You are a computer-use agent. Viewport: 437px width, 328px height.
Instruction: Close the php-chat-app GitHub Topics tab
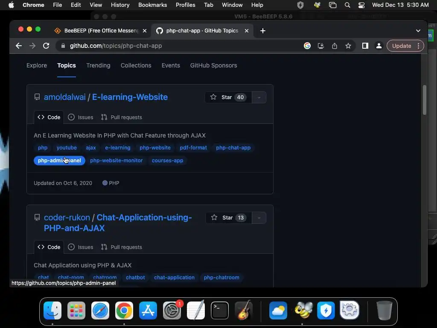[x=246, y=31]
